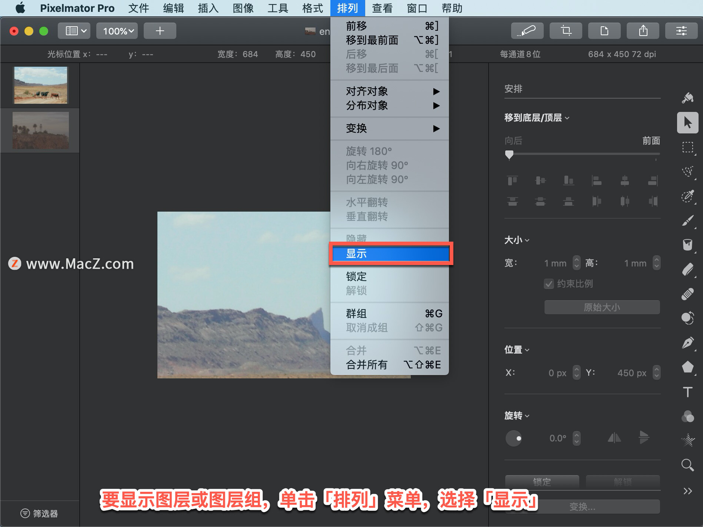Open the Apple menu

[x=20, y=8]
